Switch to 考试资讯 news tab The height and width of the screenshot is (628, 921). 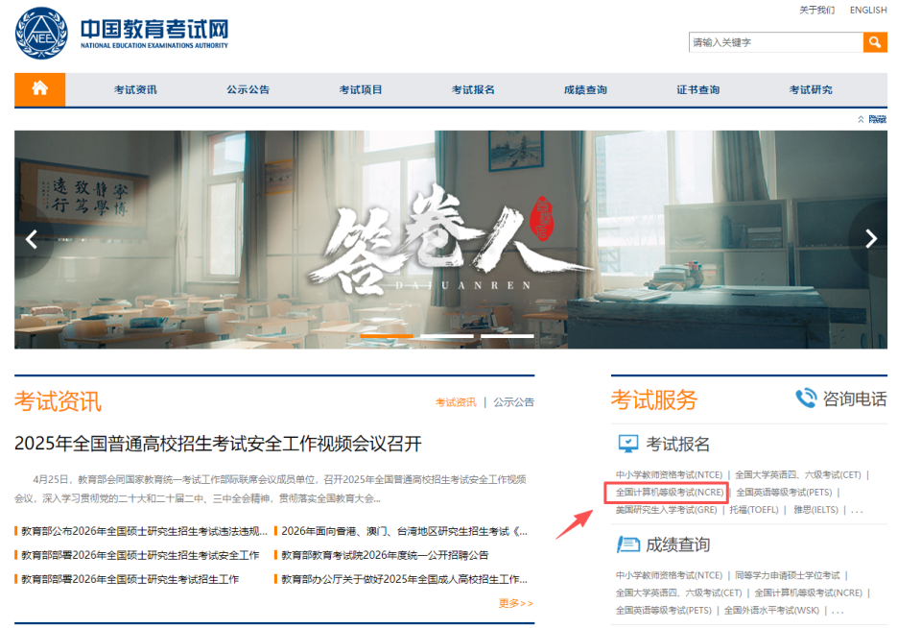coord(456,402)
